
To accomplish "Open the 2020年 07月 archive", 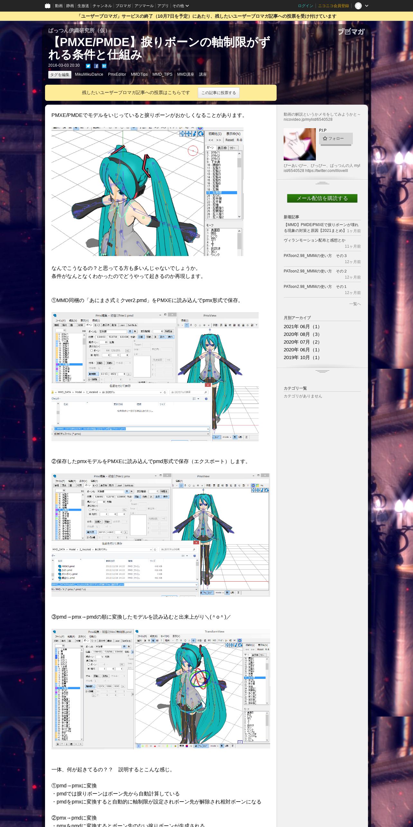I will point(302,342).
